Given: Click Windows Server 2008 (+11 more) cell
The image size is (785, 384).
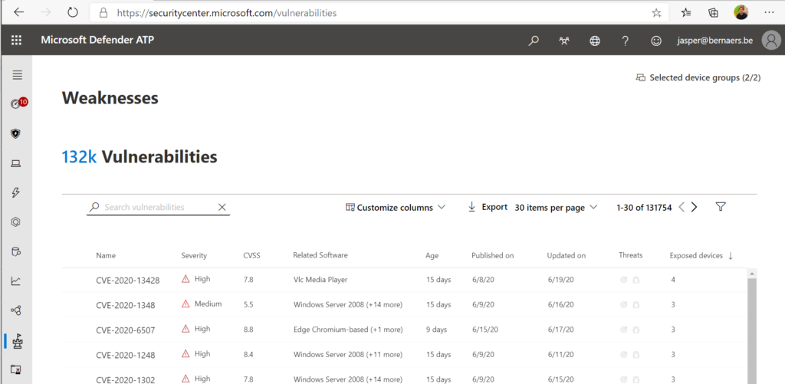Looking at the screenshot, I should click(x=348, y=354).
